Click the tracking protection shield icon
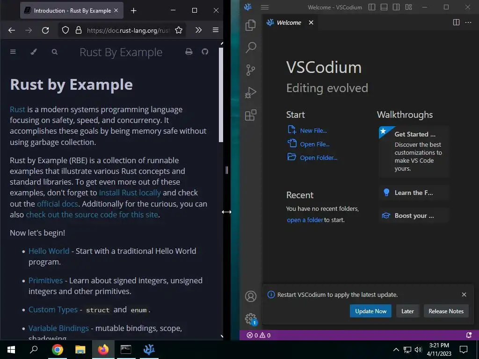 click(x=65, y=30)
